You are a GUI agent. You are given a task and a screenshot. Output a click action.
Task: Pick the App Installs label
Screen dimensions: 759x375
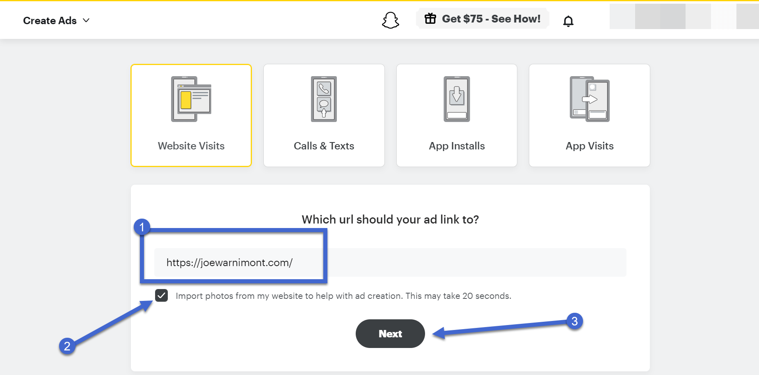[457, 146]
